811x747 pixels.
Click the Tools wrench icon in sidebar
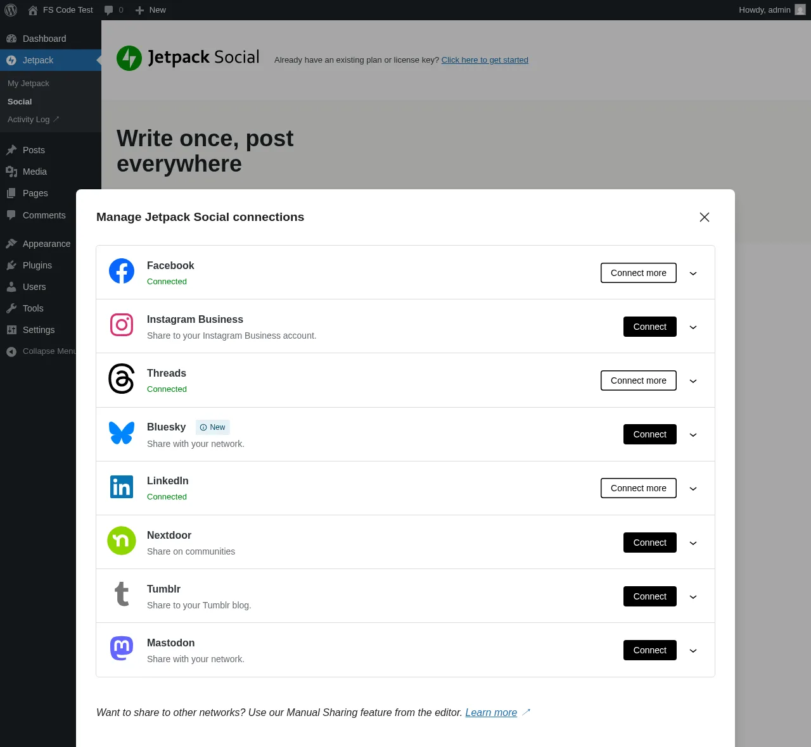pyautogui.click(x=11, y=308)
